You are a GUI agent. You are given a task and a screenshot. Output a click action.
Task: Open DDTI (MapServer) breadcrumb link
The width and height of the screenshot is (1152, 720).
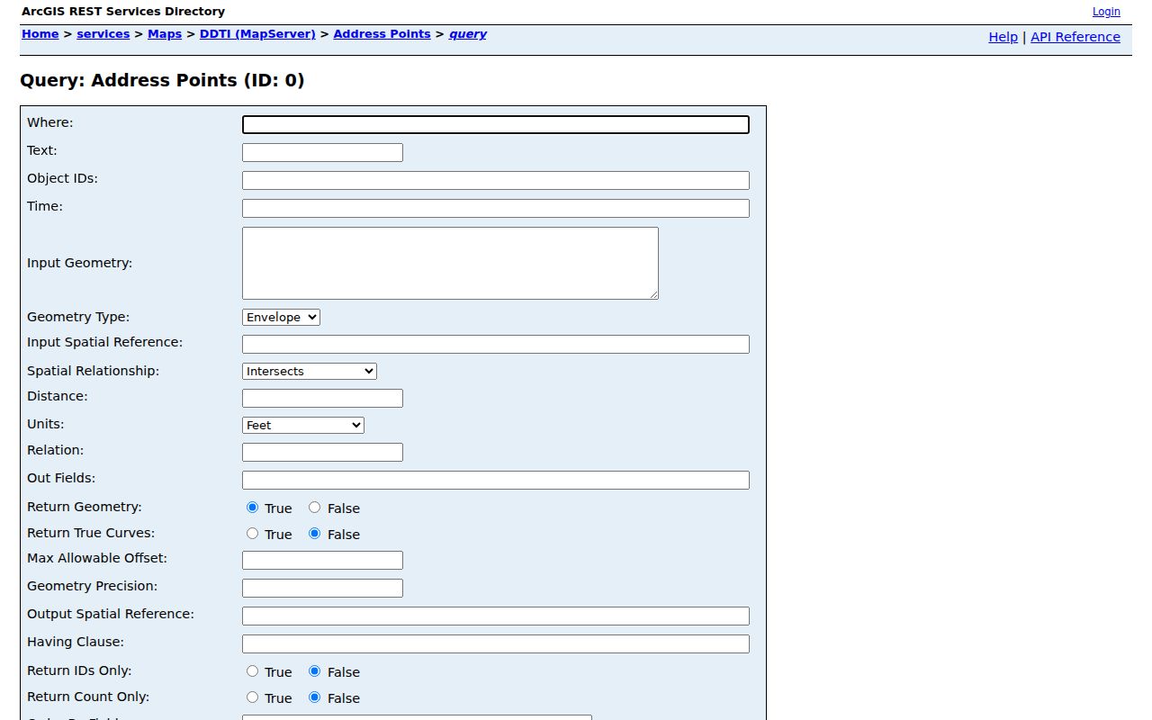[257, 34]
